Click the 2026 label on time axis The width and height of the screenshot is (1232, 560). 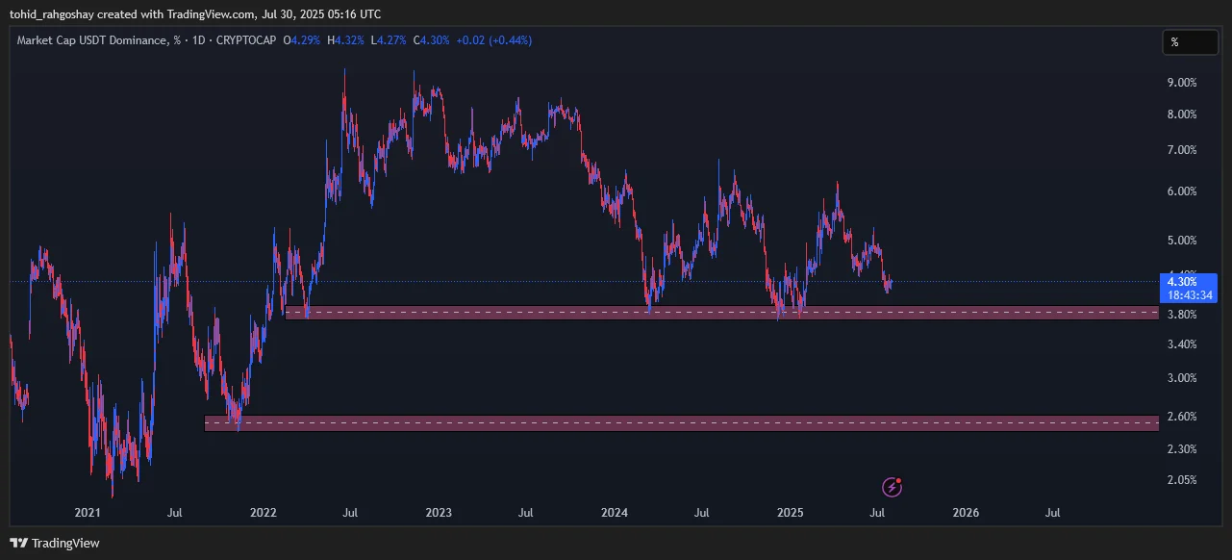coord(966,513)
